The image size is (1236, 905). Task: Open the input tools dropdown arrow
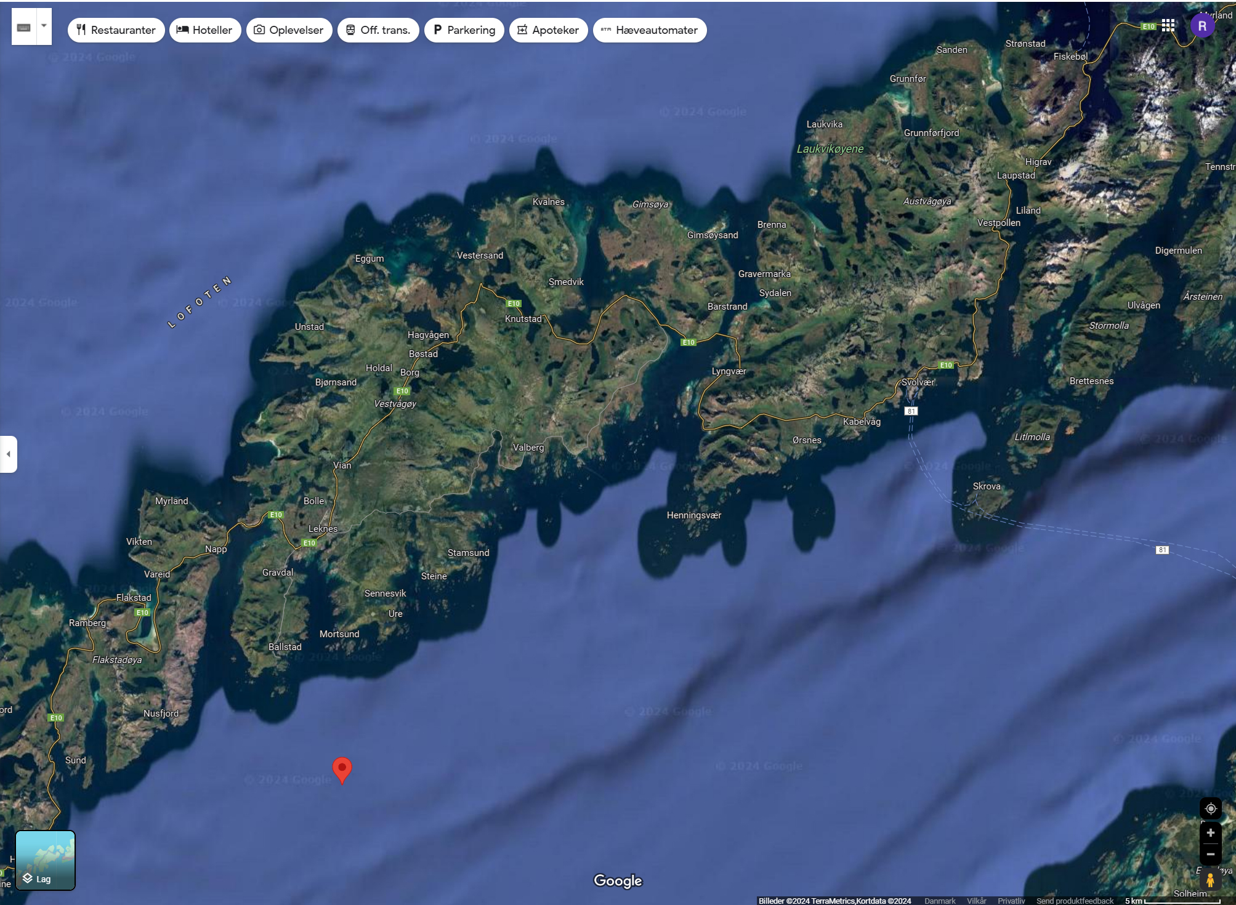coord(44,26)
